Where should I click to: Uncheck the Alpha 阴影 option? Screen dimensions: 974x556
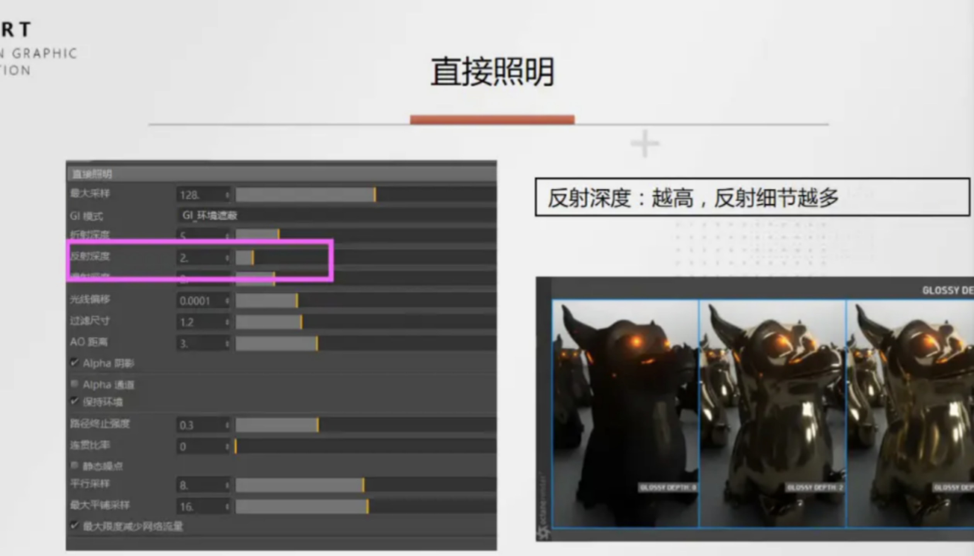pyautogui.click(x=74, y=363)
